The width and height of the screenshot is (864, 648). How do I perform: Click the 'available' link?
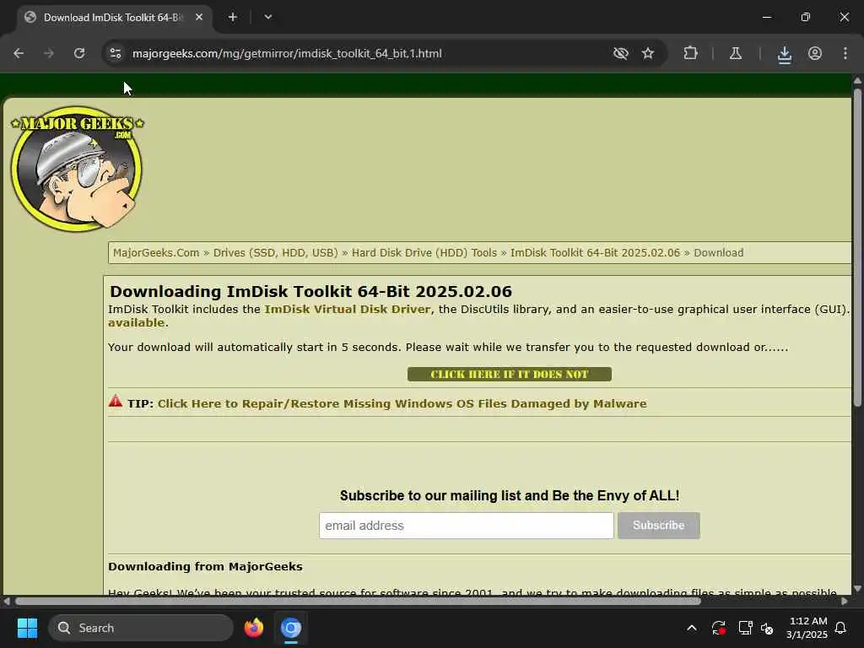[x=136, y=323]
